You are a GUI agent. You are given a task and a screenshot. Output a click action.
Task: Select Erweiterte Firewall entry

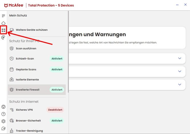37,90
